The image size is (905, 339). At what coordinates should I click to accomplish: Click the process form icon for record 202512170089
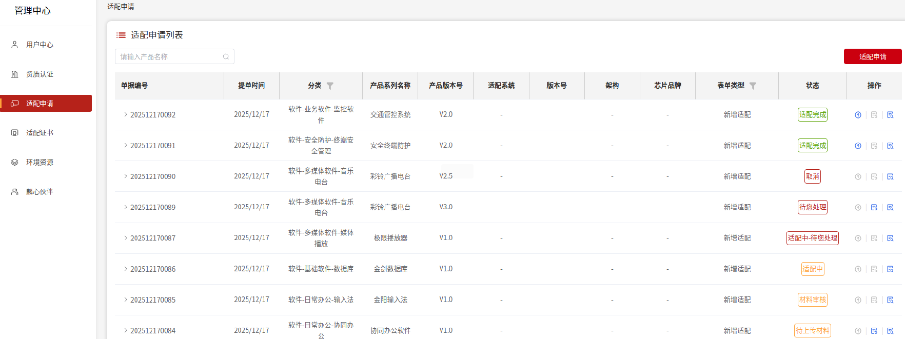pos(874,207)
